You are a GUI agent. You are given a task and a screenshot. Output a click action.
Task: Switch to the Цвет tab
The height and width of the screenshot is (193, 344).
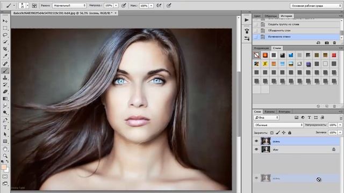coord(257,16)
